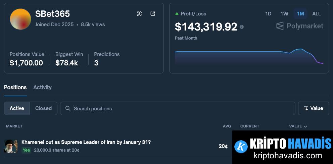
Task: Switch the profit chart to ALL time
Action: coord(317,14)
